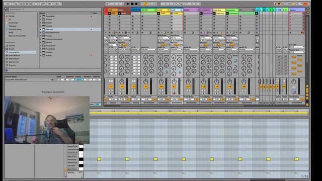Open HIHATS track Audio To dropdown

(x=149, y=49)
